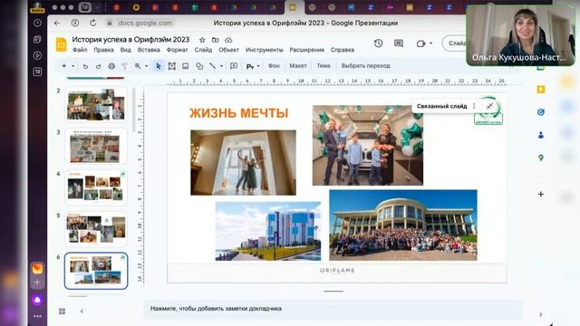Click the docs.google.com address field

point(145,23)
